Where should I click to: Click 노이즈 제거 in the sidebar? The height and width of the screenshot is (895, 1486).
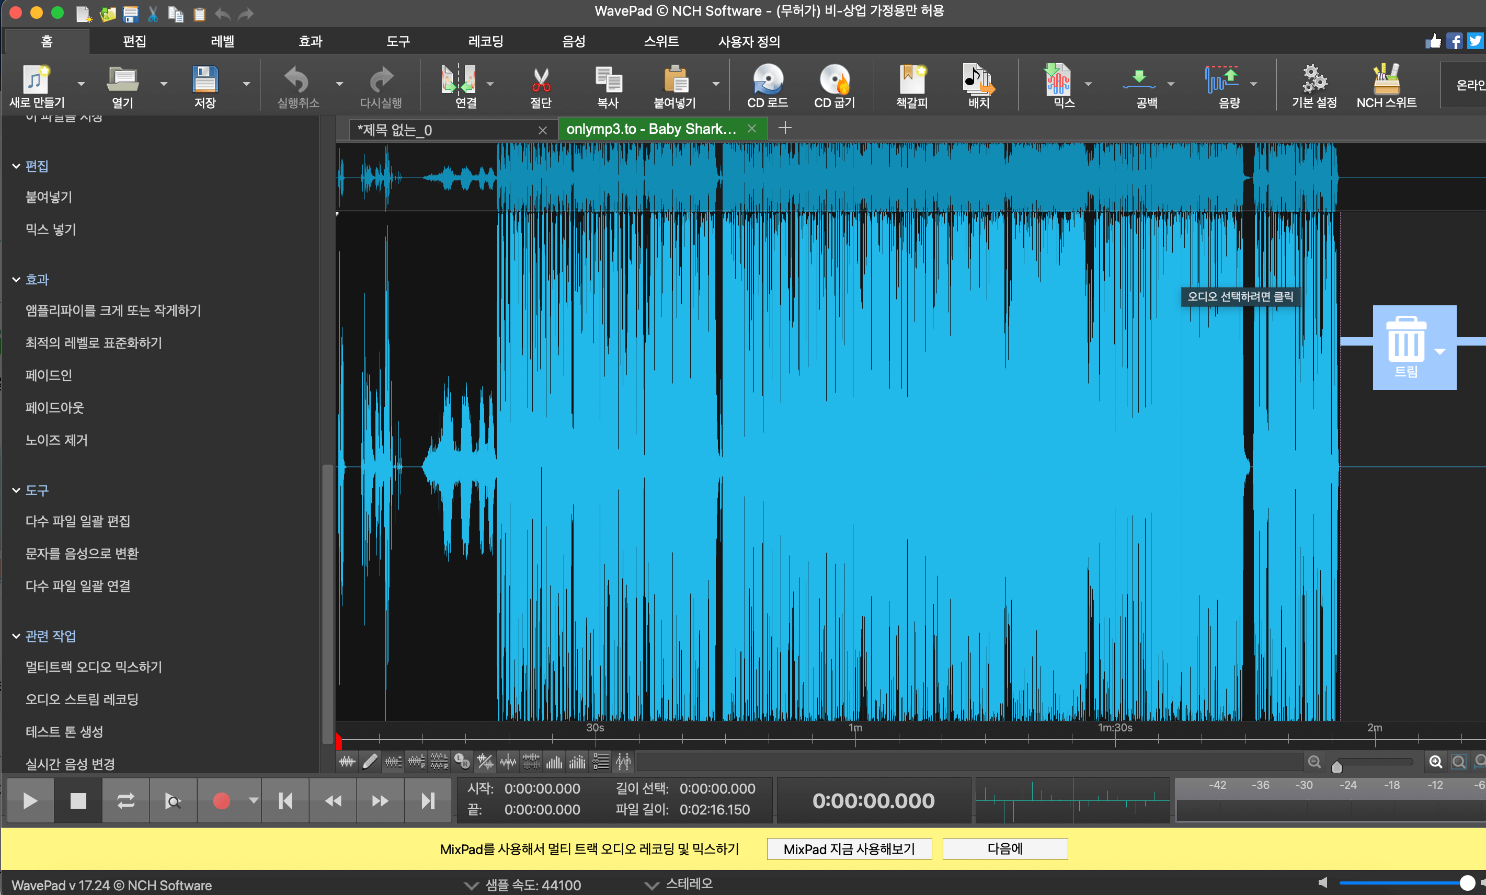(56, 440)
